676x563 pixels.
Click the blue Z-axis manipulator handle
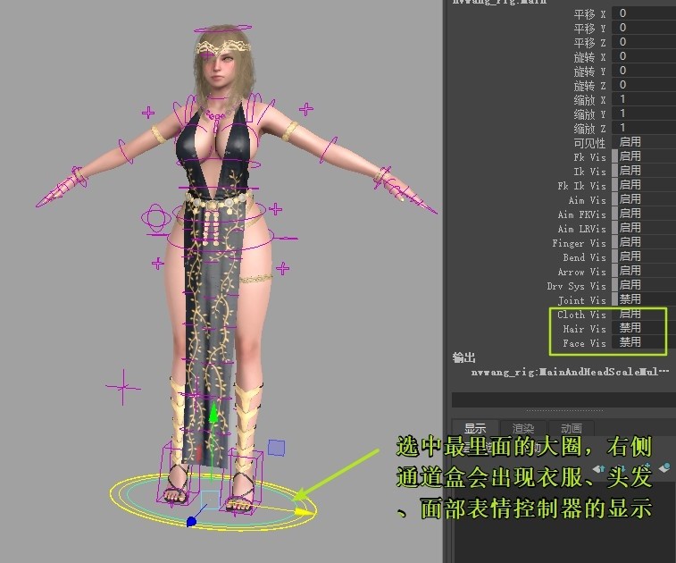coord(191,522)
